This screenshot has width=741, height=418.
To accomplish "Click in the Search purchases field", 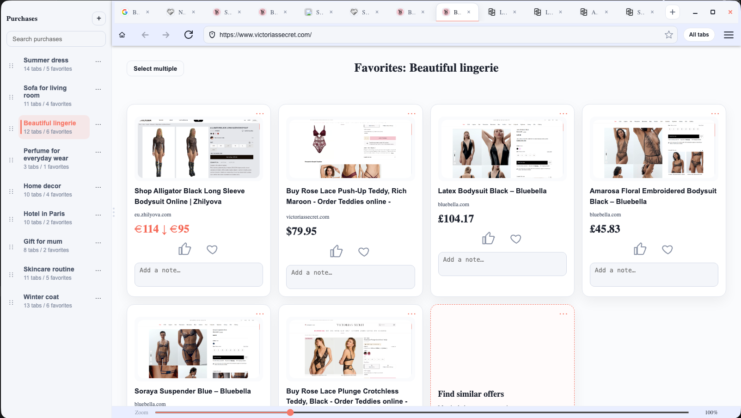I will (56, 39).
